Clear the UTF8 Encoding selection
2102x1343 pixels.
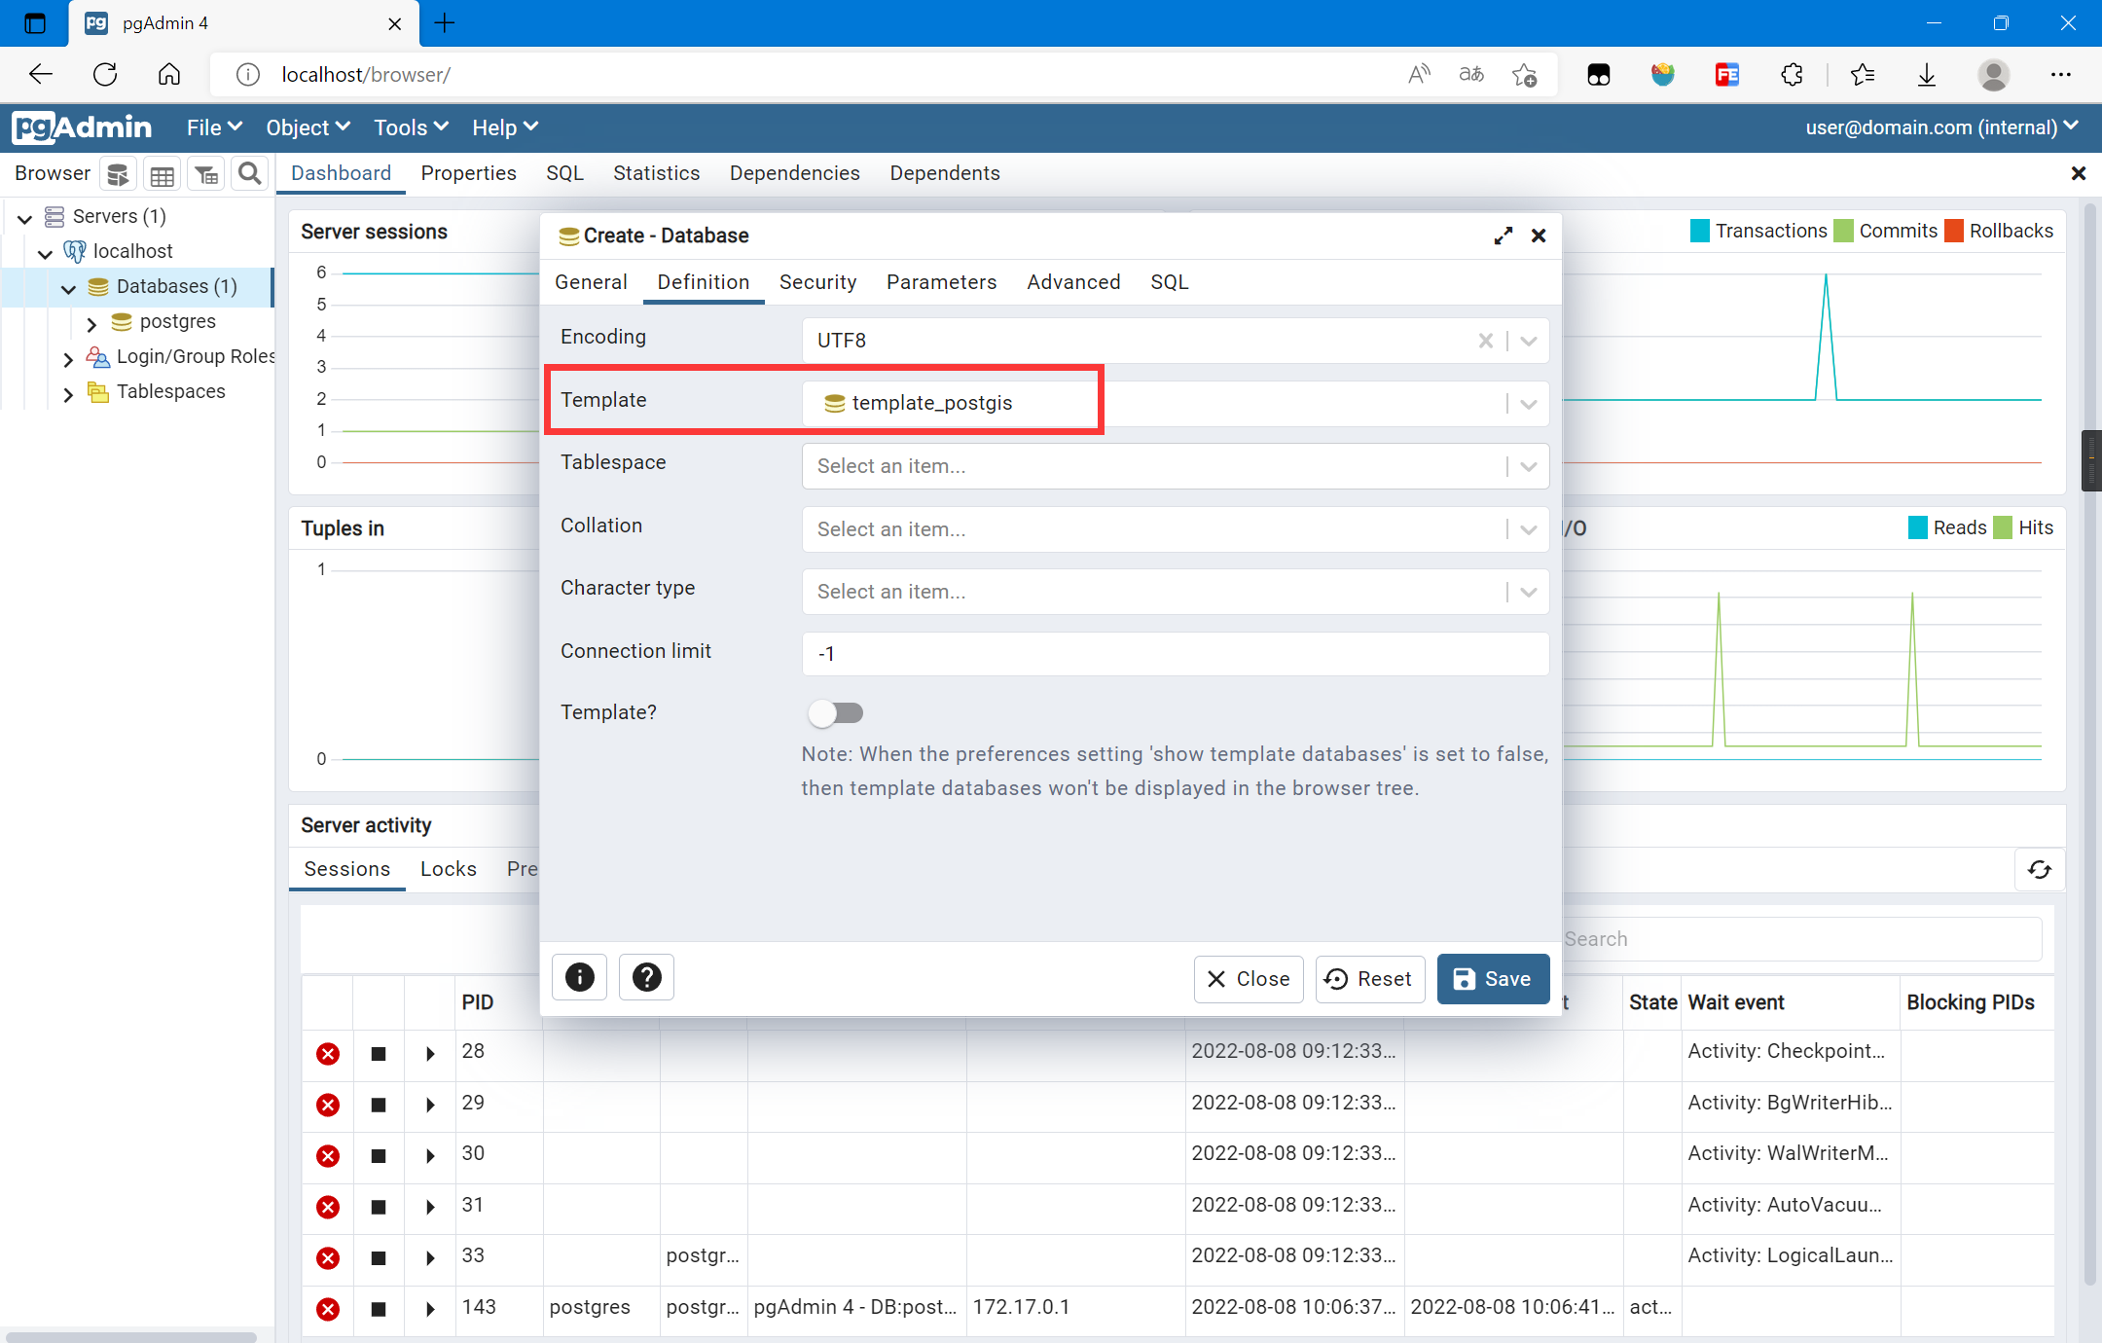click(1485, 341)
